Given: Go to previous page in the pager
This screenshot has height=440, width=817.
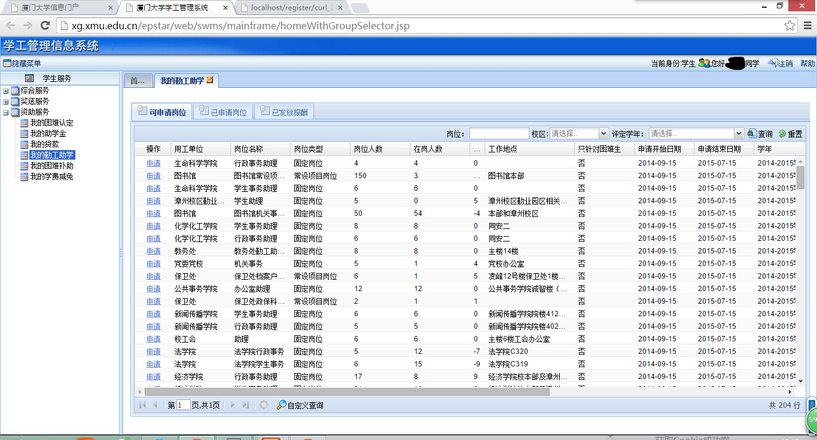Looking at the screenshot, I should point(156,405).
